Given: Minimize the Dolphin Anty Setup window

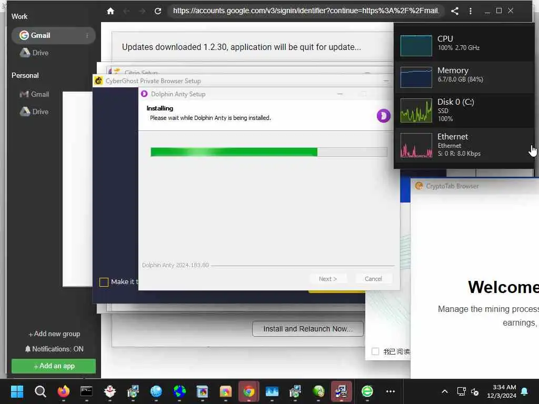Looking at the screenshot, I should [340, 94].
